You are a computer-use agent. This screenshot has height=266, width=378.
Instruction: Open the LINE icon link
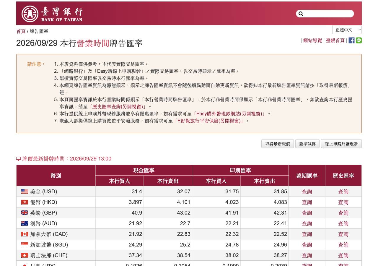(x=359, y=40)
